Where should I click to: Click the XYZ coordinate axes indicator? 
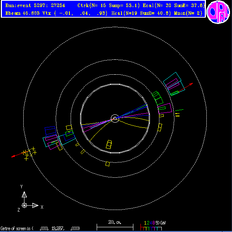30,198
